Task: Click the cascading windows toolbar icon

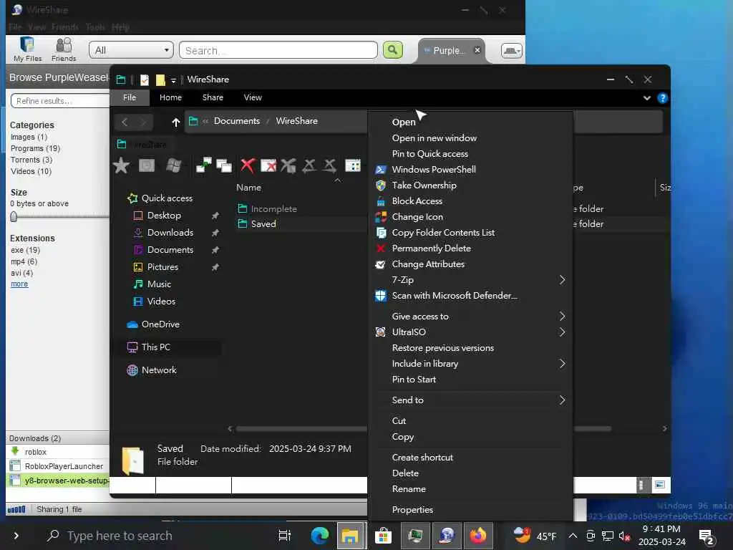Action: pyautogui.click(x=224, y=165)
